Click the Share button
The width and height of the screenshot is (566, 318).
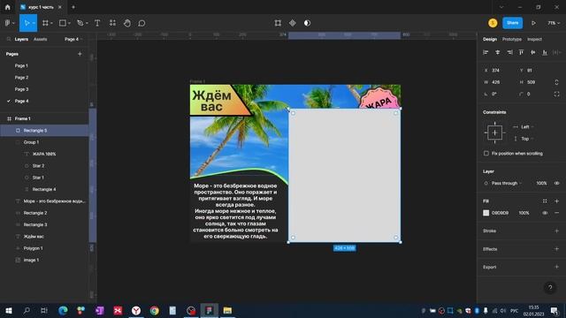tap(513, 23)
